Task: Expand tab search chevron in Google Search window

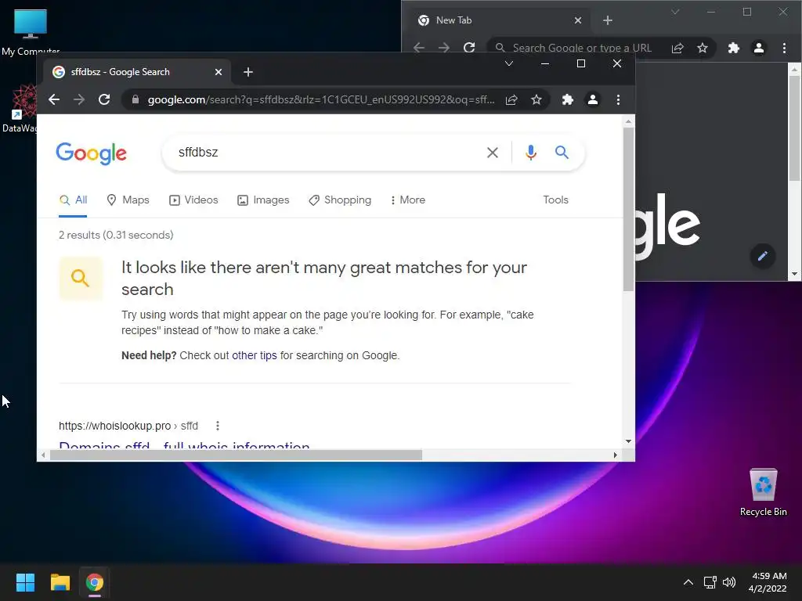Action: 509,63
